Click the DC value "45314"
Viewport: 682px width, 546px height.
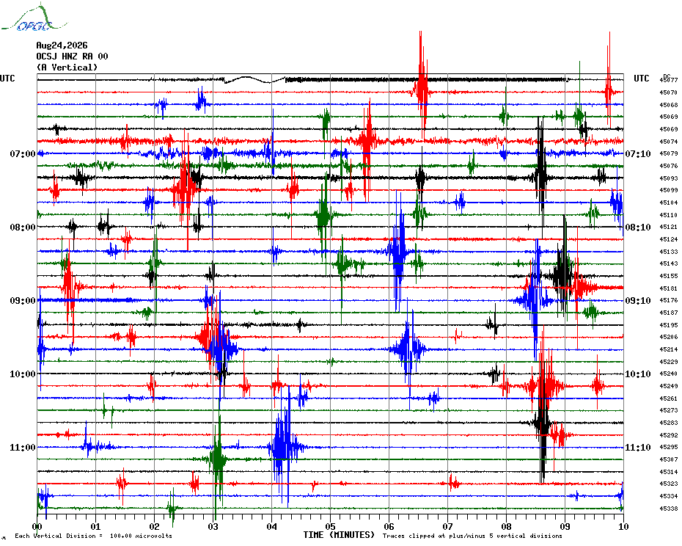[669, 472]
